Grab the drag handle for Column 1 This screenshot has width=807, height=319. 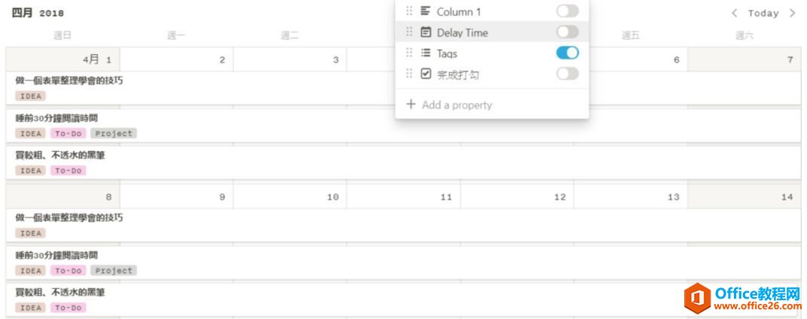coord(409,11)
